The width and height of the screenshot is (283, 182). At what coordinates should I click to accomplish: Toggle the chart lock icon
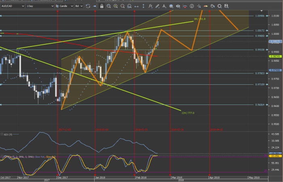click(102, 6)
